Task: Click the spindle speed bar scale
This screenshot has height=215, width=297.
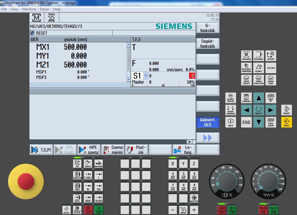Action: [x=163, y=85]
